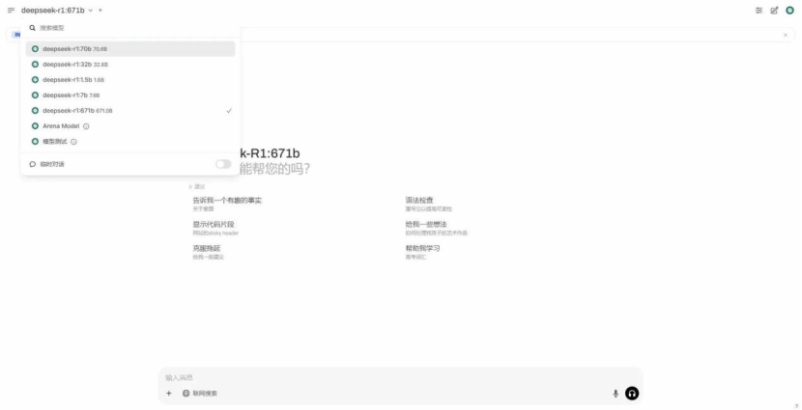Toggle 联网搜索 web search
The width and height of the screenshot is (802, 410).
click(x=200, y=394)
